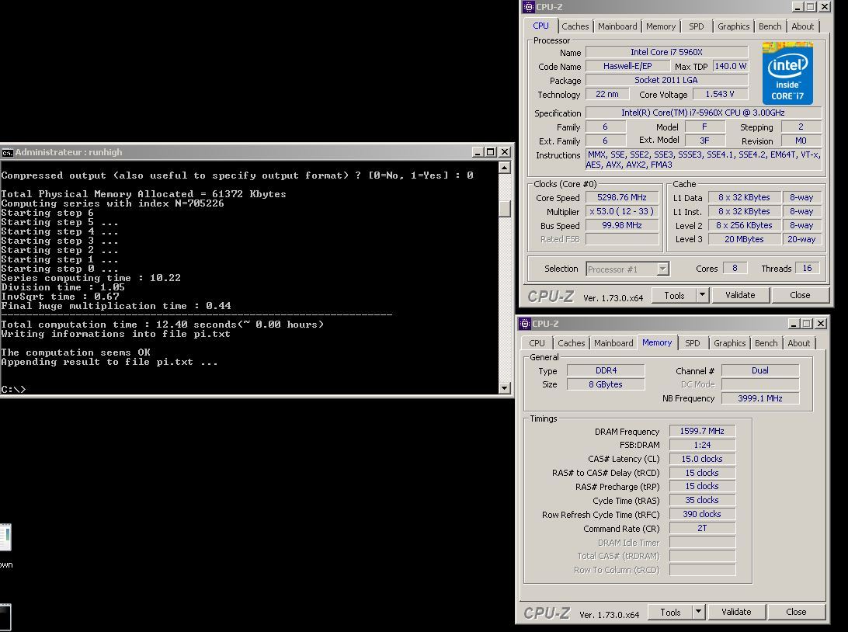Click memory Size value 8 GBytes
Image resolution: width=848 pixels, height=632 pixels.
click(606, 384)
